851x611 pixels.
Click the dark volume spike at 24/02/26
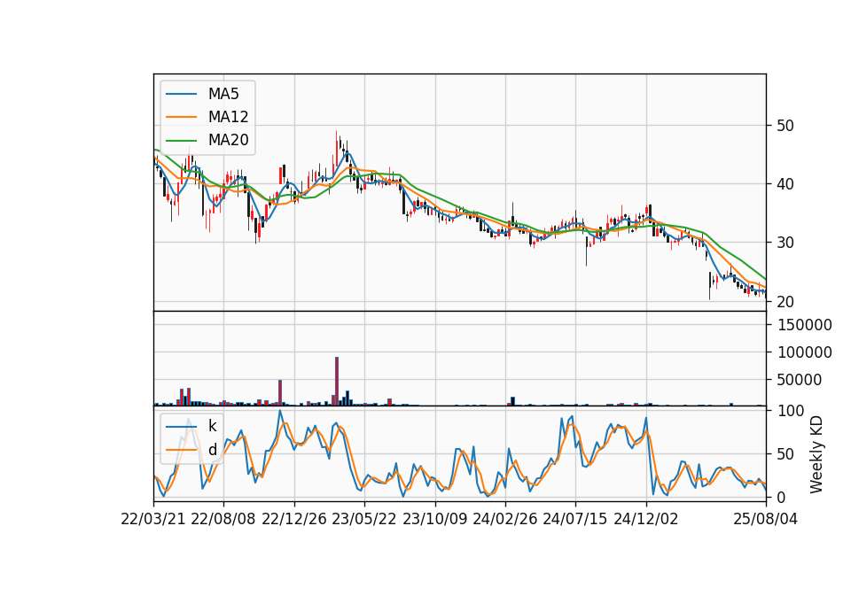click(x=513, y=401)
